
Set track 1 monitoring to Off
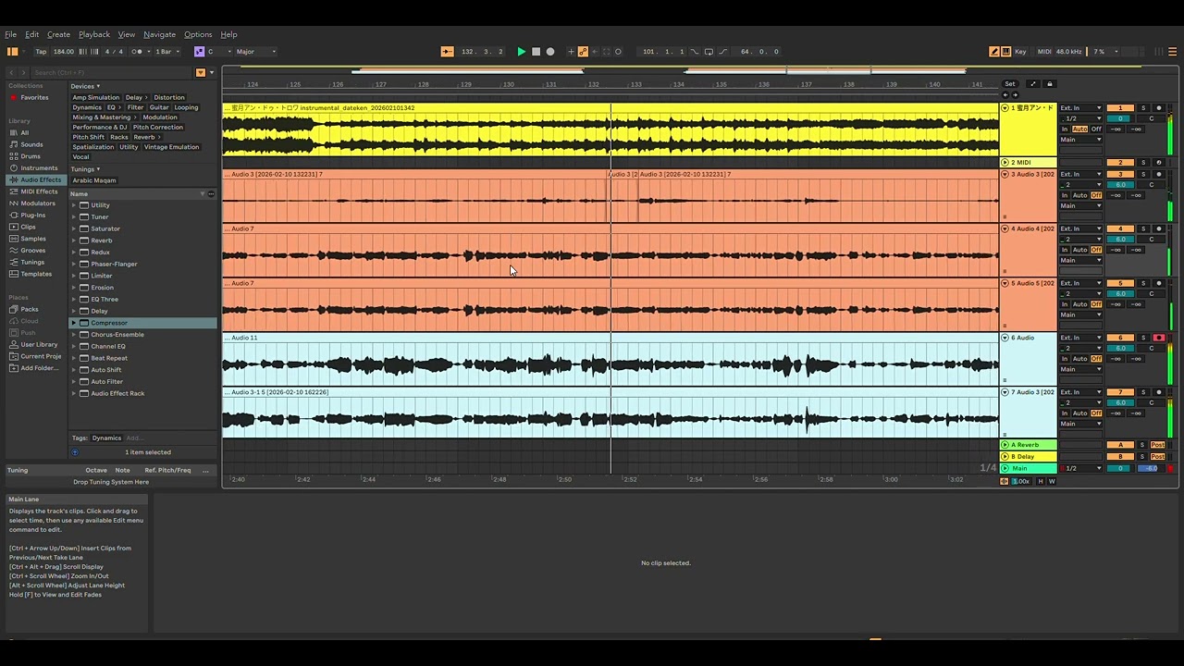click(x=1096, y=129)
